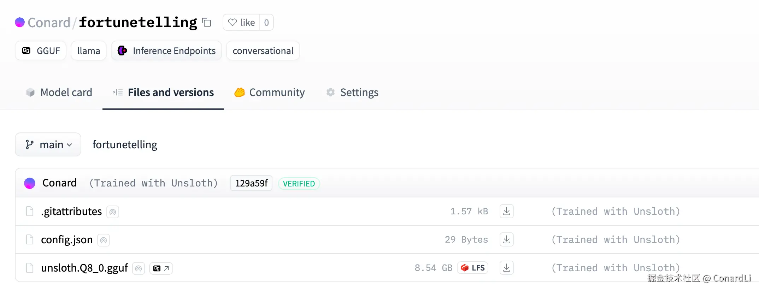The width and height of the screenshot is (759, 291).
Task: Click the LFS badge on the gguf file
Action: coord(472,268)
